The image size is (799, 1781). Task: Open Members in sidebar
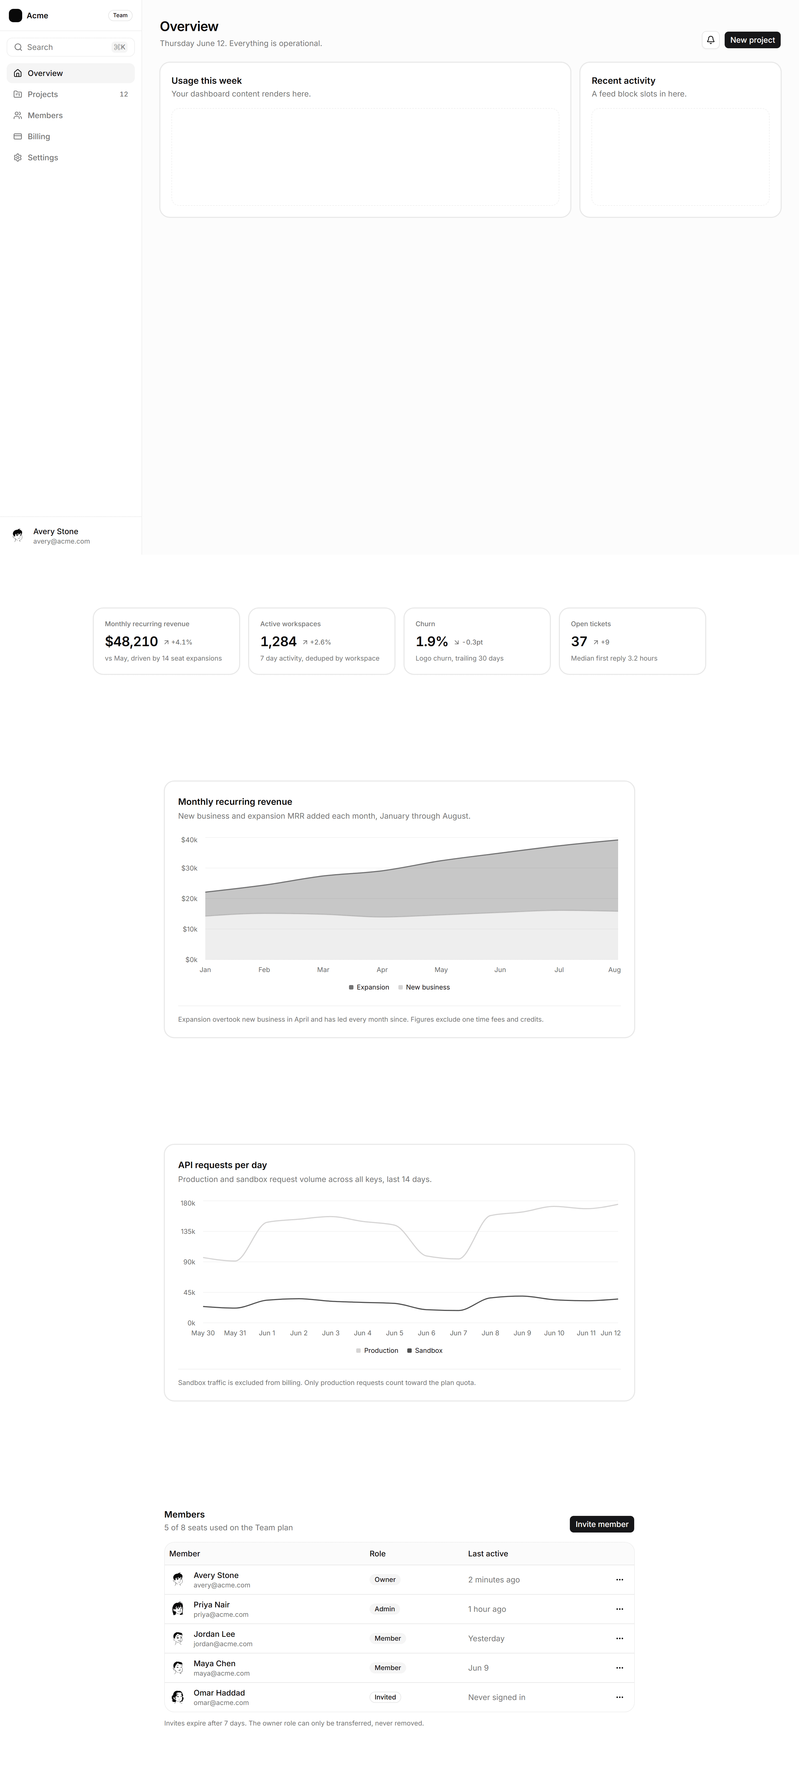[70, 115]
